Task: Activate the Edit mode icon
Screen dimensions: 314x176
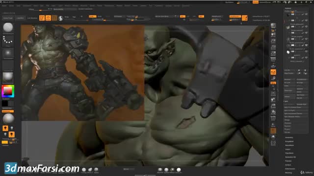Action: (x=42, y=18)
